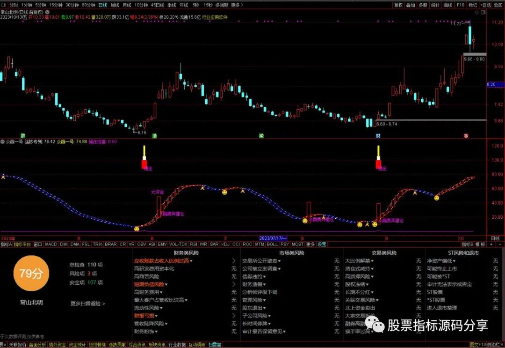Click the diamond icon at chart top-right

[476, 12]
